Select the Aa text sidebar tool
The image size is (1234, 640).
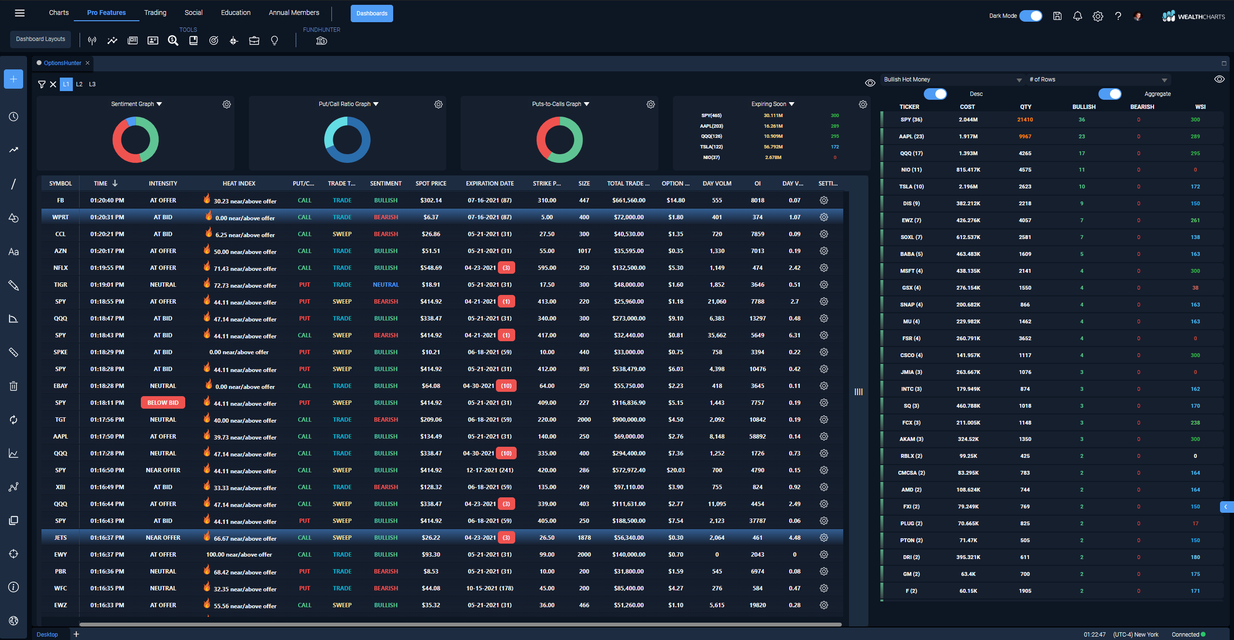pyautogui.click(x=14, y=252)
